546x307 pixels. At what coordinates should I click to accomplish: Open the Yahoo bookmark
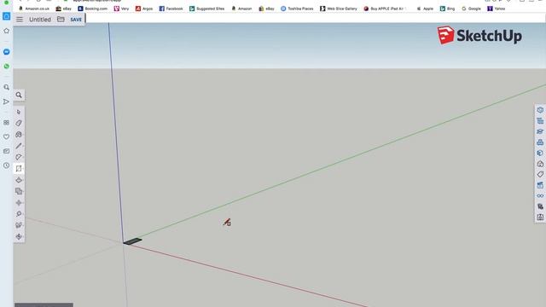[x=497, y=9]
